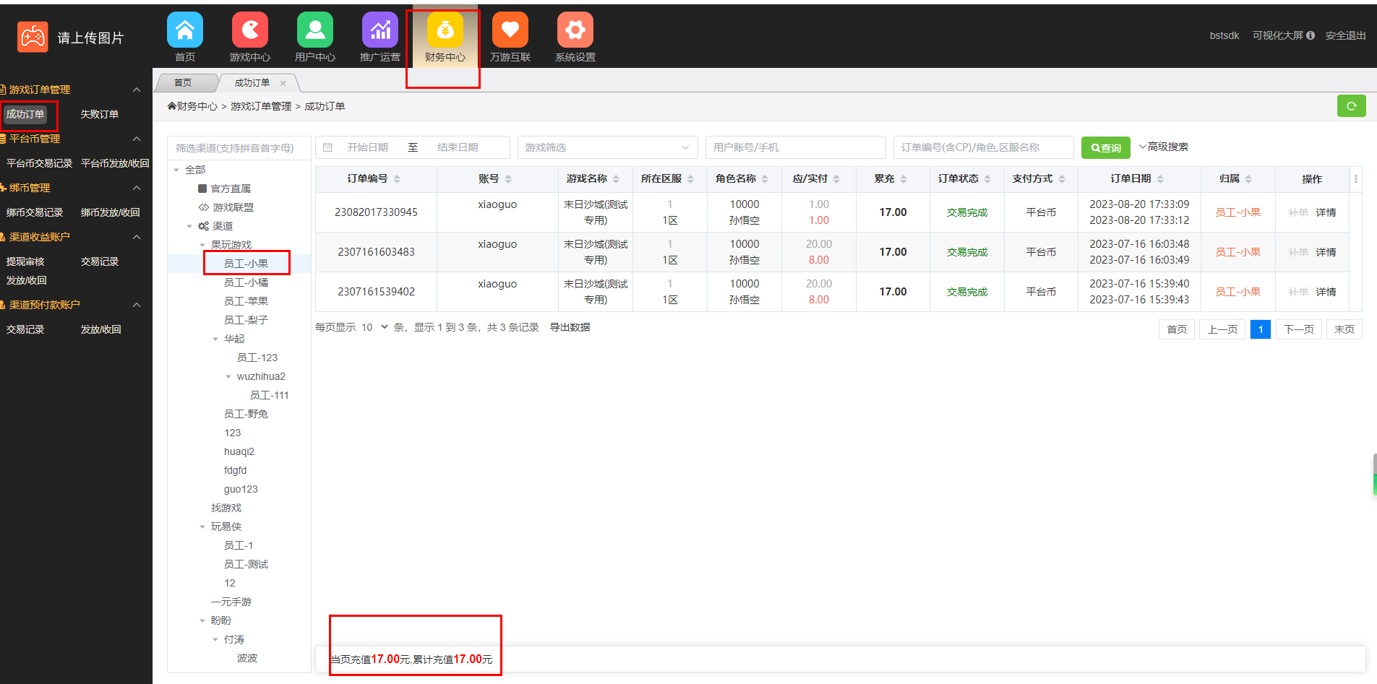Screen dimensions: 1377x684
Task: Collapse the 游戏订单管理 sidebar section
Action: pos(137,90)
